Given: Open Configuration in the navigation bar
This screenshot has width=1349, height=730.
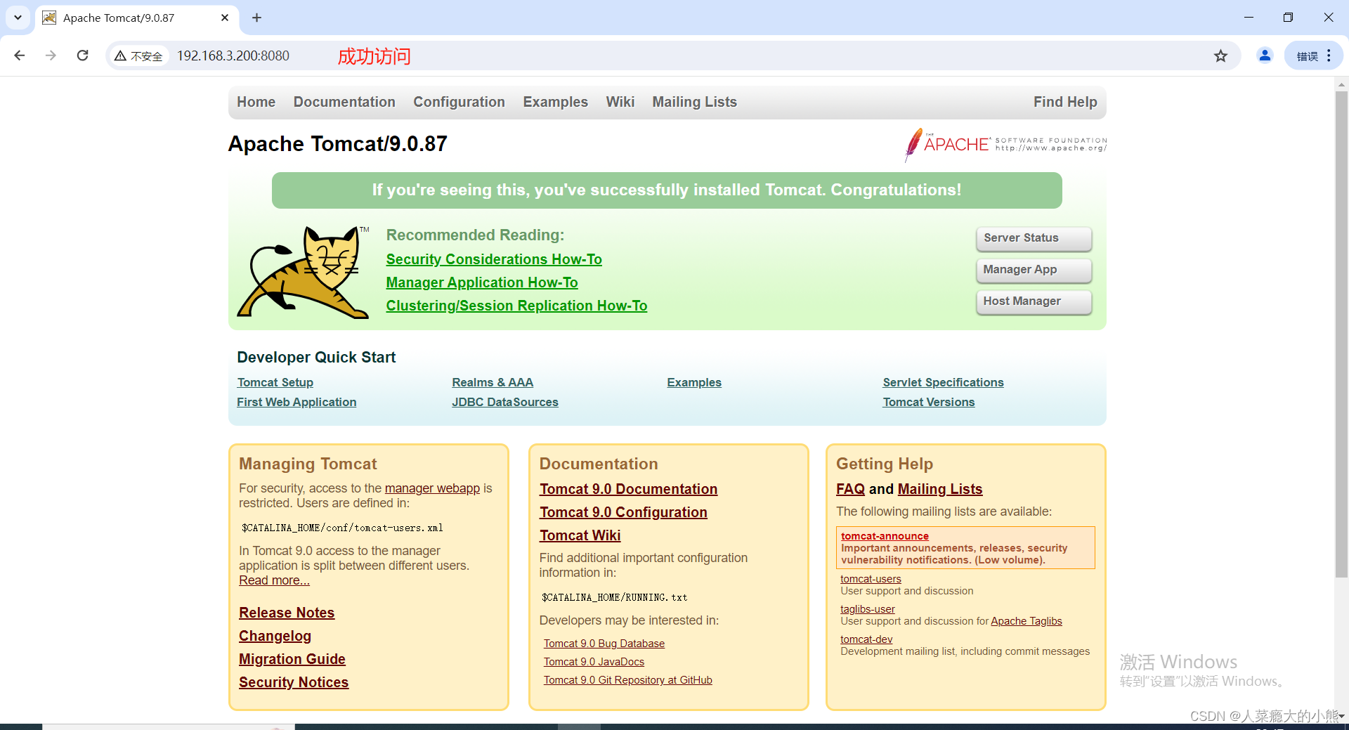Looking at the screenshot, I should (x=459, y=102).
